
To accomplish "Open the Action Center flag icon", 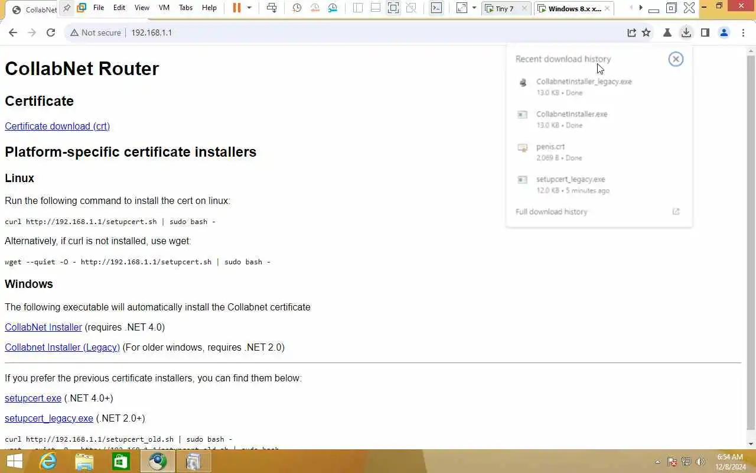I will point(672,462).
